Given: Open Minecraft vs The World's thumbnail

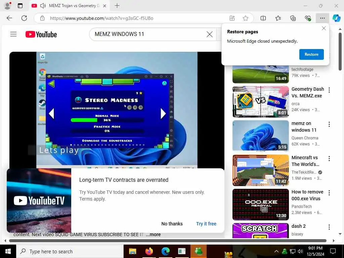Looking at the screenshot, I should [x=260, y=170].
